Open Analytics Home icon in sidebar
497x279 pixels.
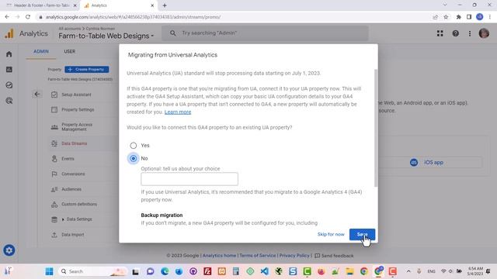click(9, 54)
